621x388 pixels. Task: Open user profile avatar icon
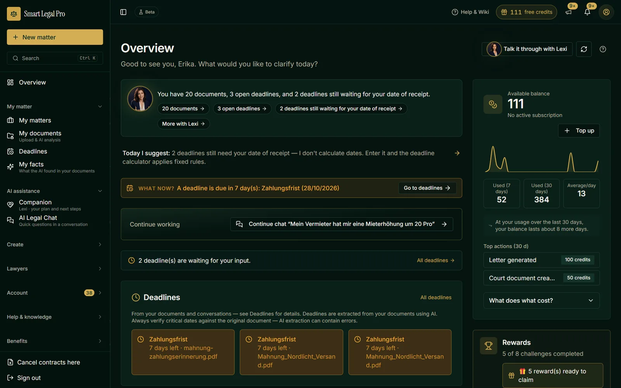[606, 12]
